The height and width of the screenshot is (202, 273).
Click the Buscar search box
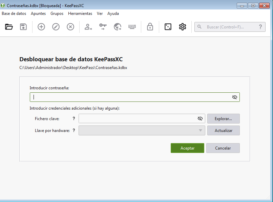[x=230, y=27]
